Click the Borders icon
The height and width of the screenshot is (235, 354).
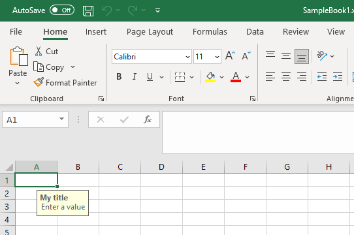[x=180, y=77]
